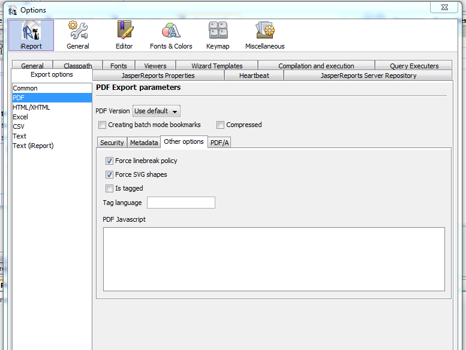Switch to the Viewers tab
The image size is (466, 350).
(x=155, y=65)
